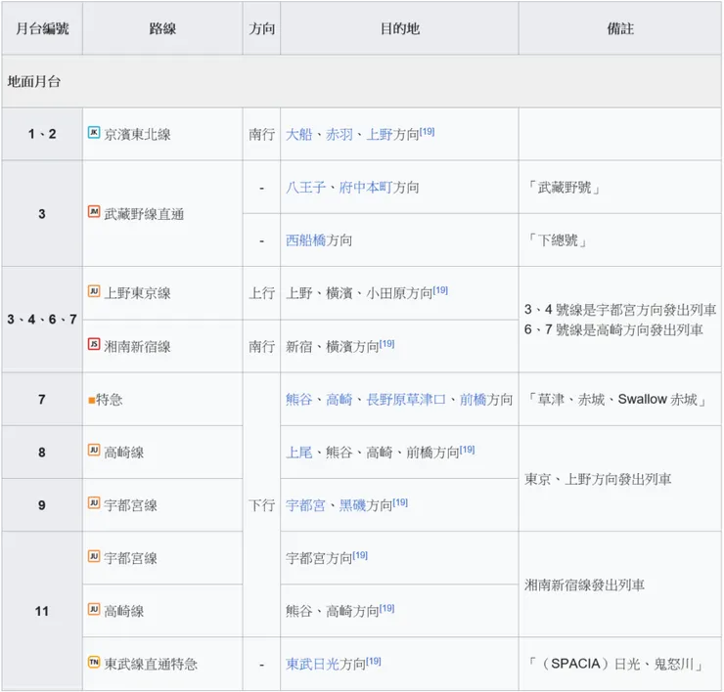Click the JS icon beside 湘南新宿線

[94, 344]
